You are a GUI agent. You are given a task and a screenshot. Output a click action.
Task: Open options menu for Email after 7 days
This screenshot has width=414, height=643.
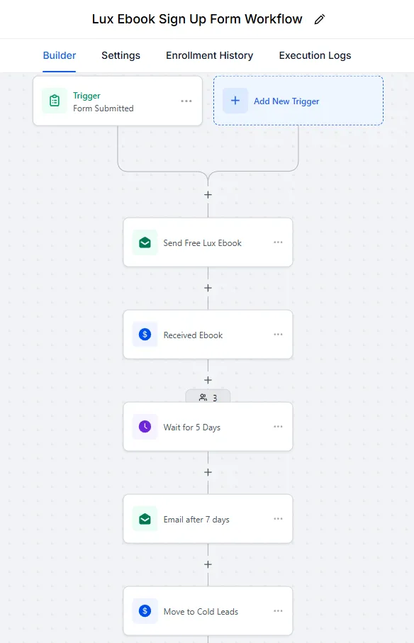pos(279,519)
